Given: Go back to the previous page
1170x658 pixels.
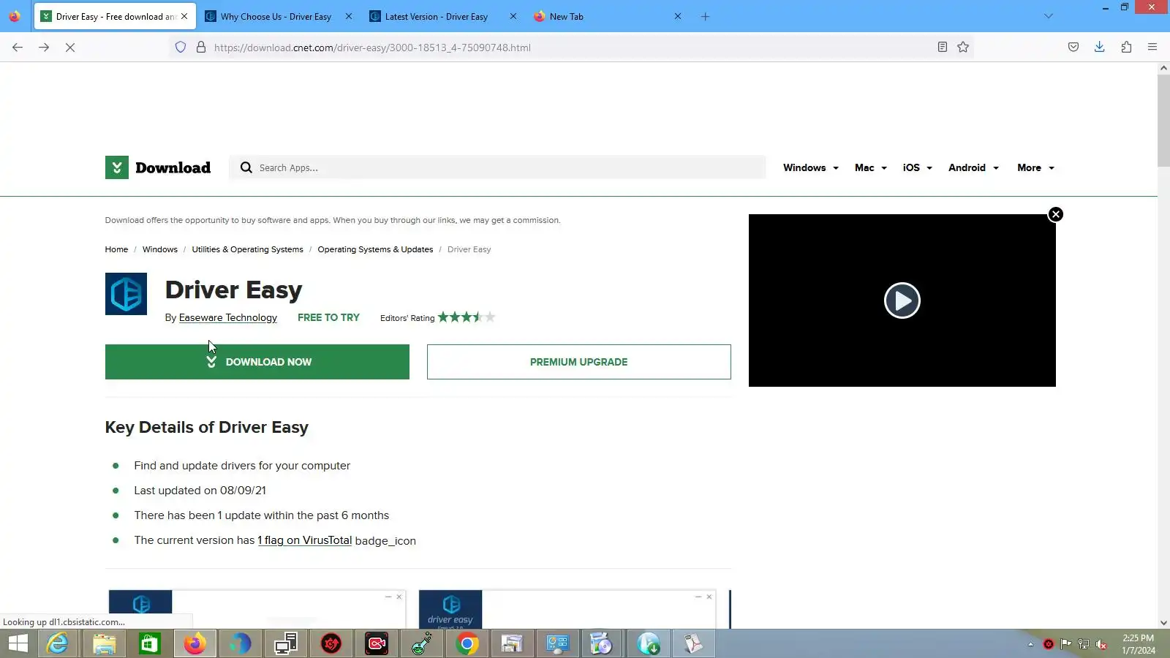Looking at the screenshot, I should click(x=18, y=48).
